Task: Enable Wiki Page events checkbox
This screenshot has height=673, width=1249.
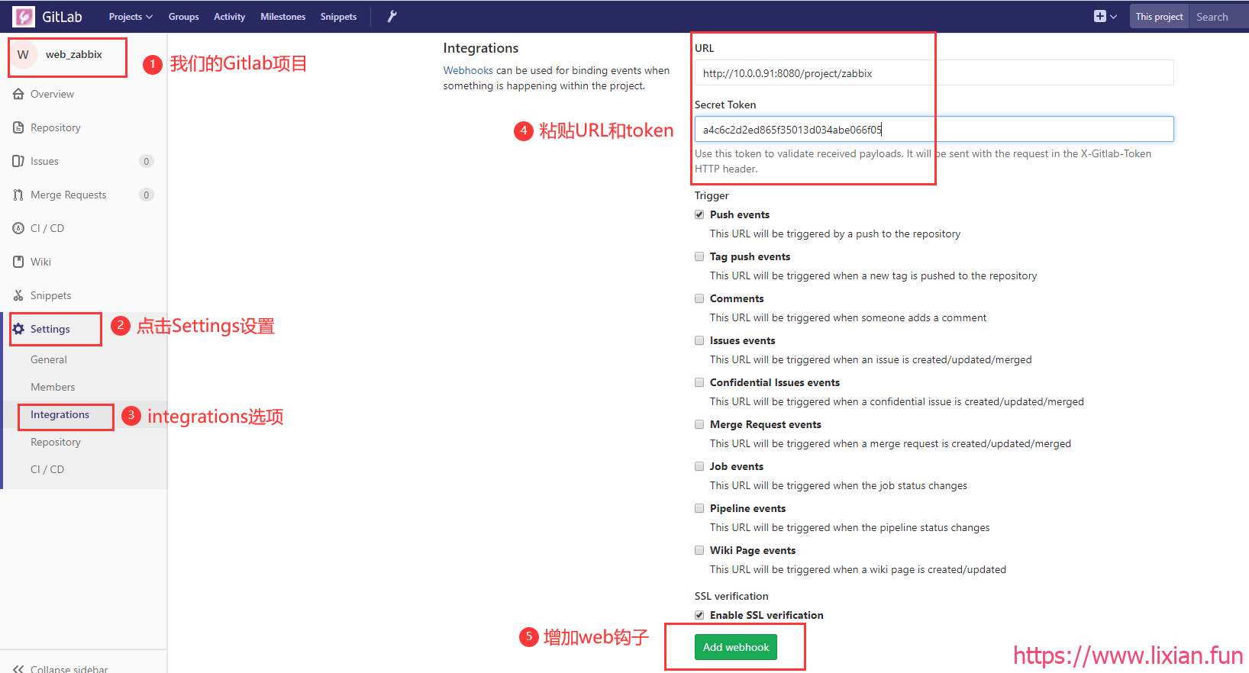Action: click(x=699, y=550)
